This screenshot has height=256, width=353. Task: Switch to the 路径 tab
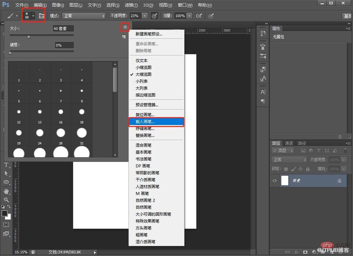click(302, 143)
